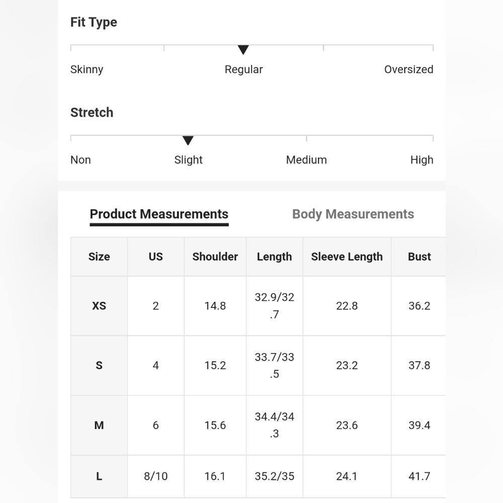Screen dimensions: 503x503
Task: Click the Sleeve Length column header
Action: tap(347, 257)
